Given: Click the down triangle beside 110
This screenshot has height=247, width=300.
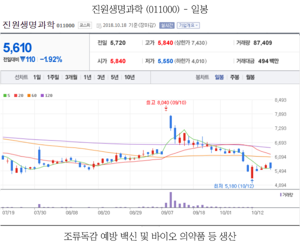Looking at the screenshot, I should pos(23,59).
